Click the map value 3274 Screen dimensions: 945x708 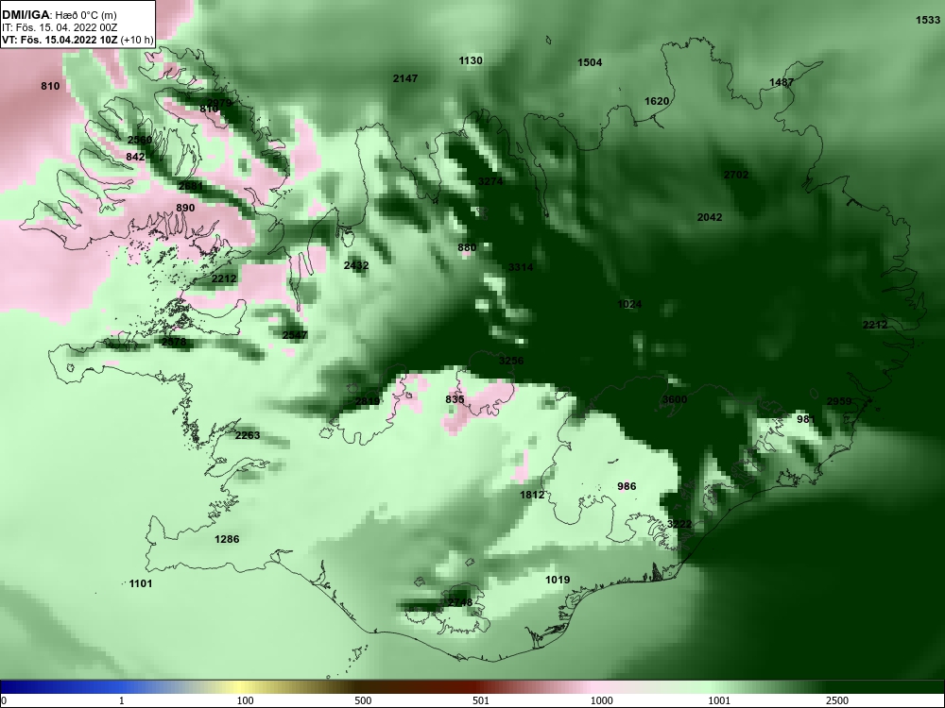pyautogui.click(x=490, y=180)
